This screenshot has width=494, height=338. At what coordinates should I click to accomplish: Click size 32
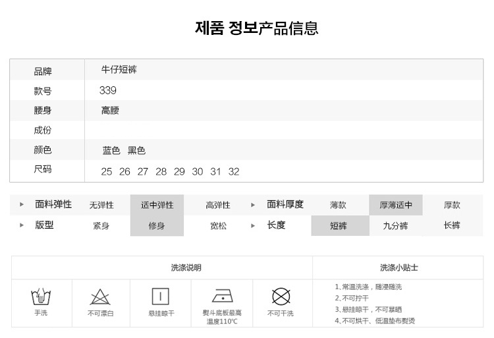(x=234, y=172)
